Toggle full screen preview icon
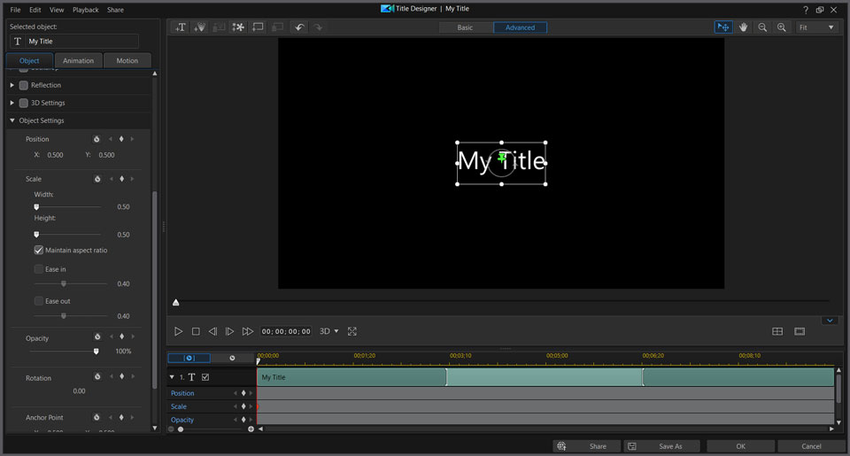The height and width of the screenshot is (456, 850). tap(352, 331)
